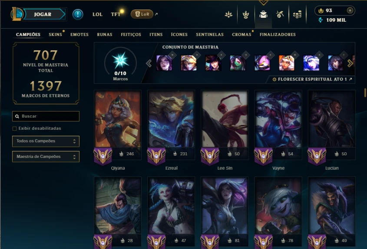Switch to the RUNAS tab
Viewport: 367px width, 249px height.
click(105, 35)
